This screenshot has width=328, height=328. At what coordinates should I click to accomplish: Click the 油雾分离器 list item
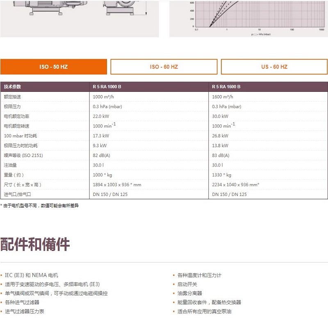(190, 293)
